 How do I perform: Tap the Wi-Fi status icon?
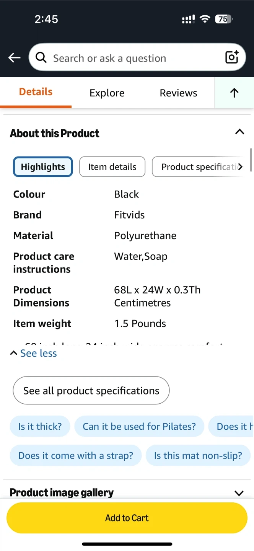tap(205, 19)
